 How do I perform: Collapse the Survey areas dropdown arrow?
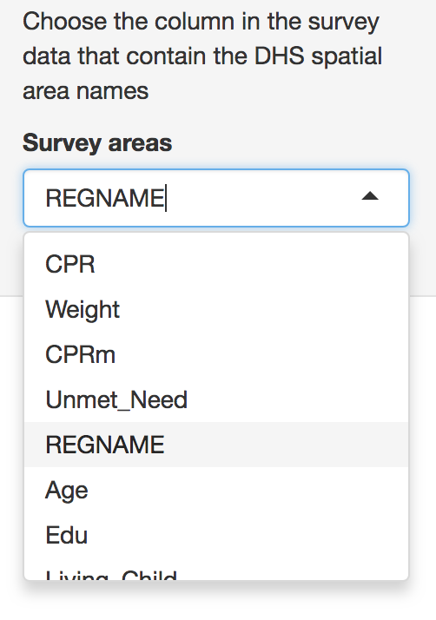pos(370,196)
